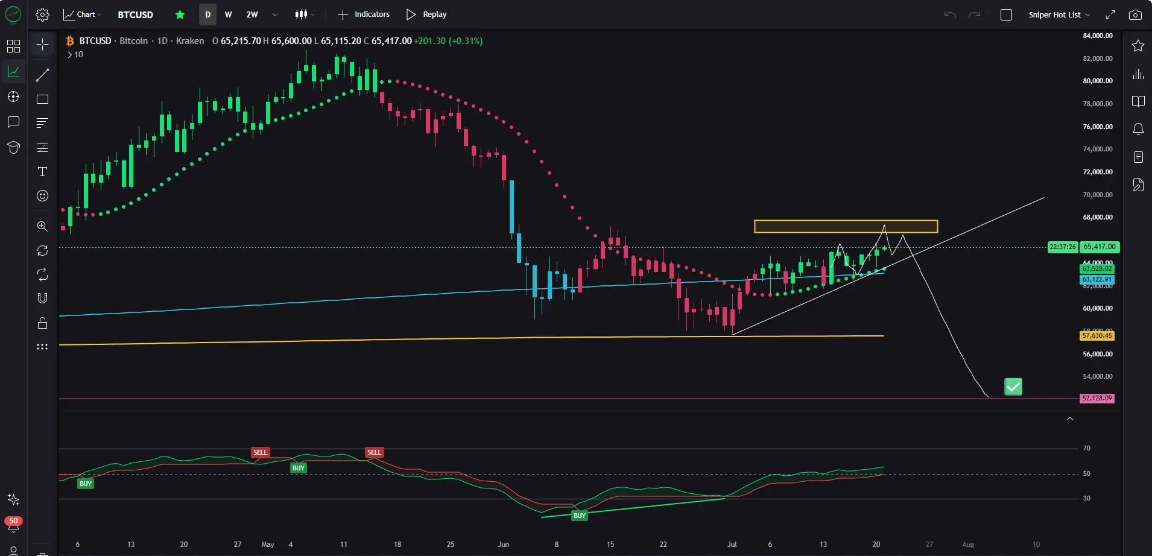Open the alerts bell in right sidebar
The image size is (1152, 556).
[1138, 128]
